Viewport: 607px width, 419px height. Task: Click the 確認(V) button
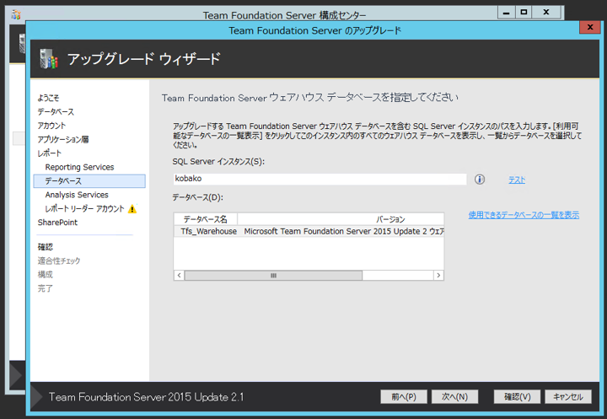coord(517,396)
